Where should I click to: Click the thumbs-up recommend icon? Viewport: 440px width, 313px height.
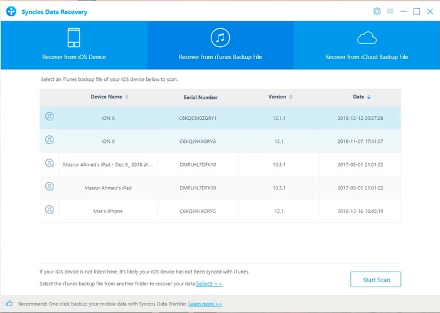(9, 303)
